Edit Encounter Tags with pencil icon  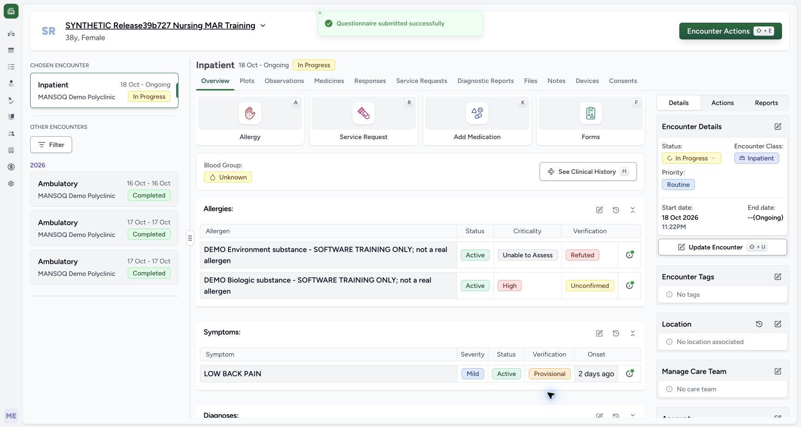click(778, 277)
